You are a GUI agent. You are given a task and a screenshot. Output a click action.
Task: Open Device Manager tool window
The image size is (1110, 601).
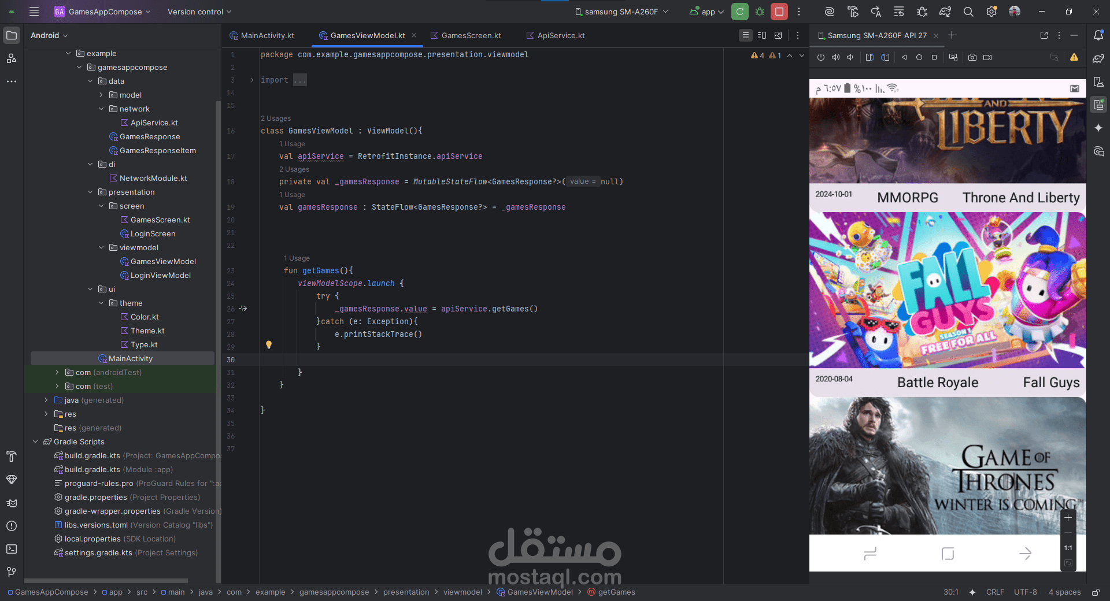tap(1098, 81)
